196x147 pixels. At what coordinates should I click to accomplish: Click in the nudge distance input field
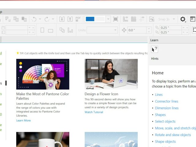pyautogui.click(x=136, y=30)
